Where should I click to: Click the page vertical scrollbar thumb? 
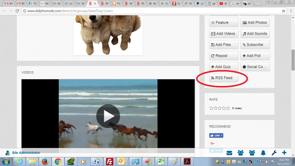tap(293, 60)
